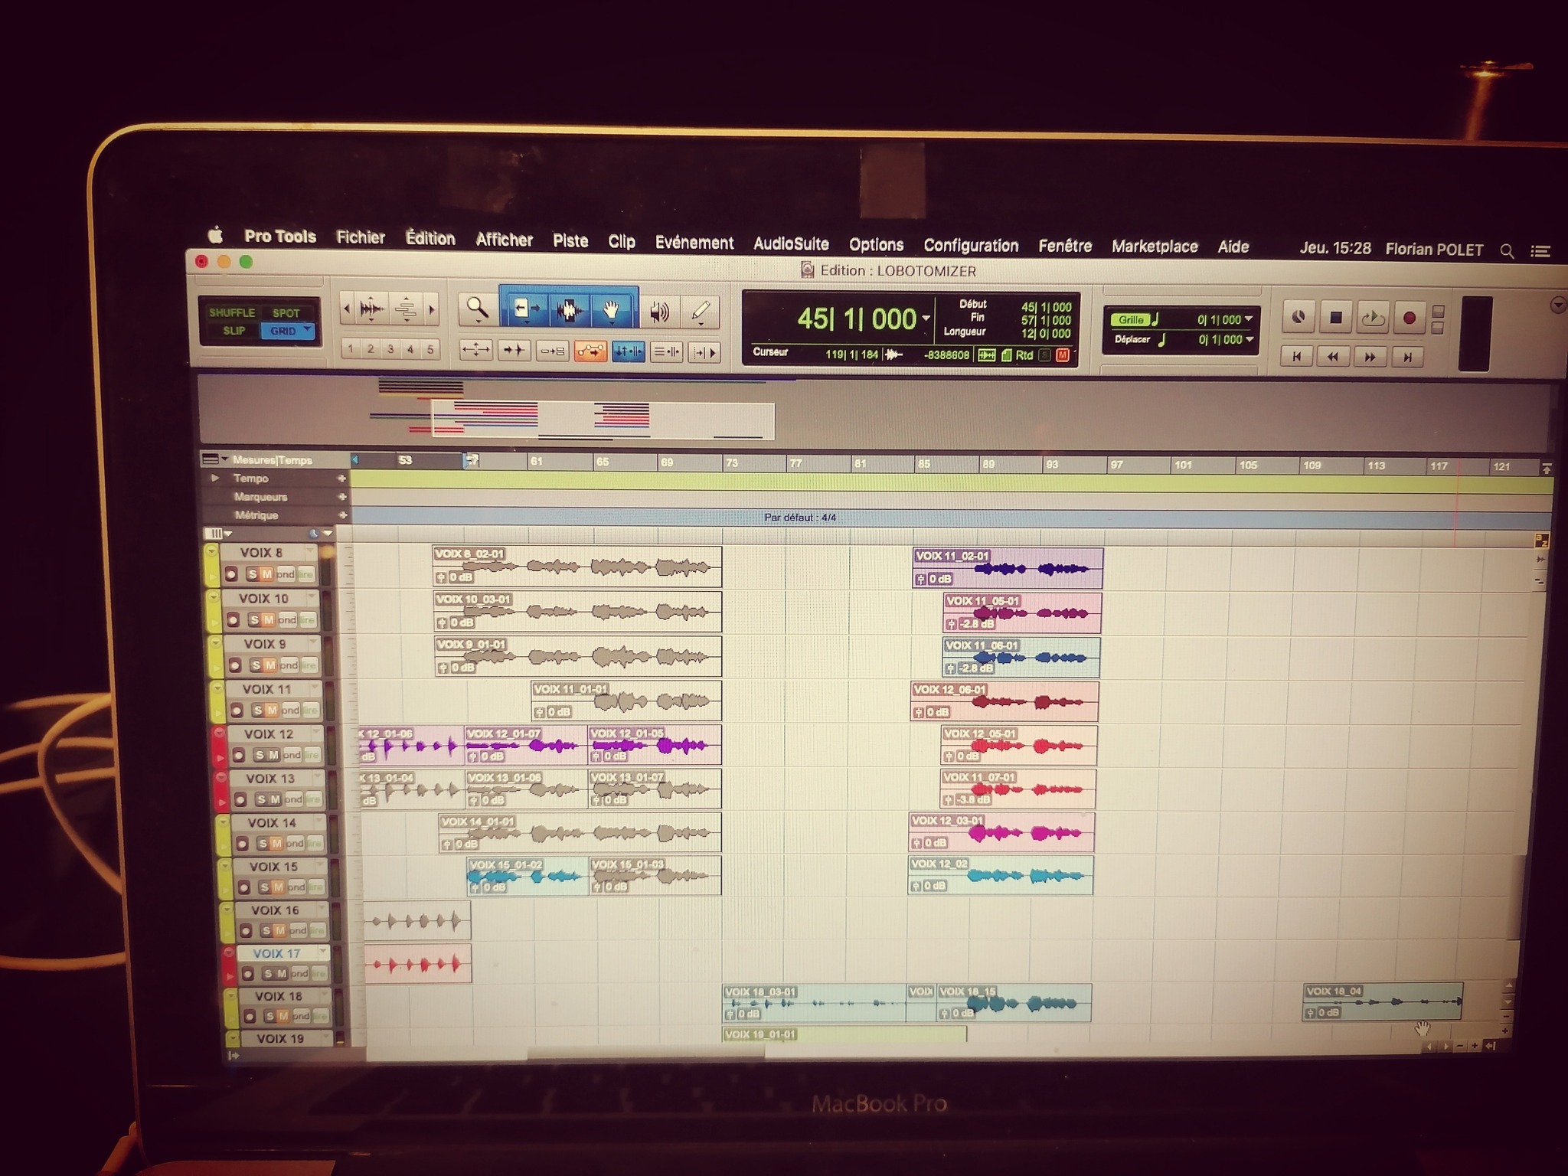Open the AudioSuite menu

point(791,244)
